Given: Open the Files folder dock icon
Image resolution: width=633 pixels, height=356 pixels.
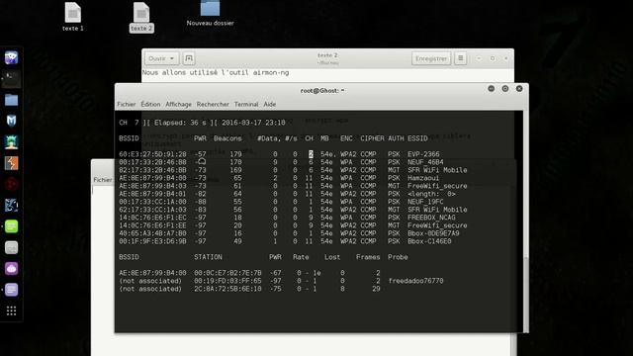Looking at the screenshot, I should tap(11, 100).
